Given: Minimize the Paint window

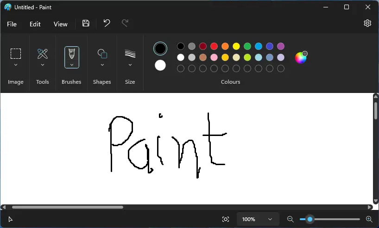Looking at the screenshot, I should pos(326,7).
